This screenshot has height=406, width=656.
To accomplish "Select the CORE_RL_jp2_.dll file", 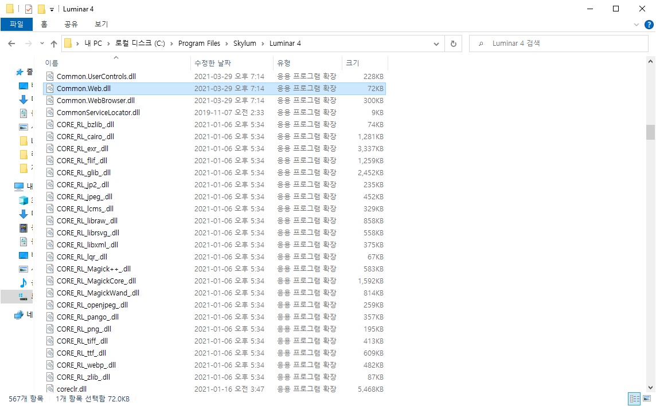I will 214,184.
